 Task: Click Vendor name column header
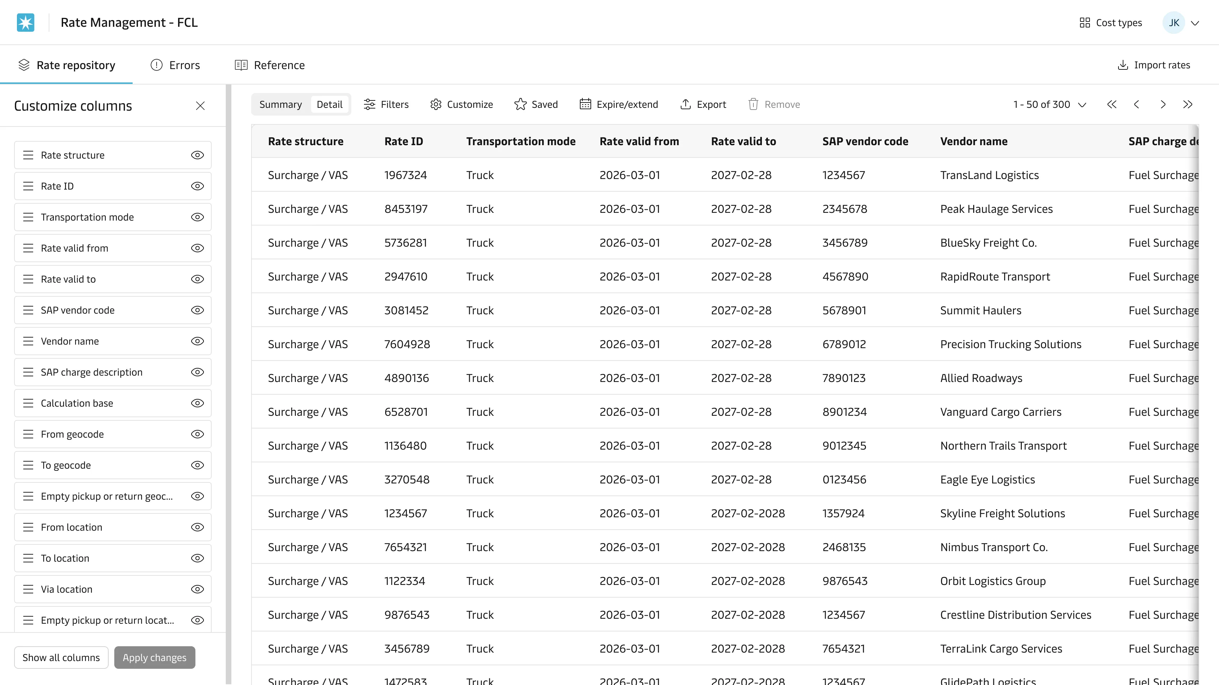tap(974, 141)
